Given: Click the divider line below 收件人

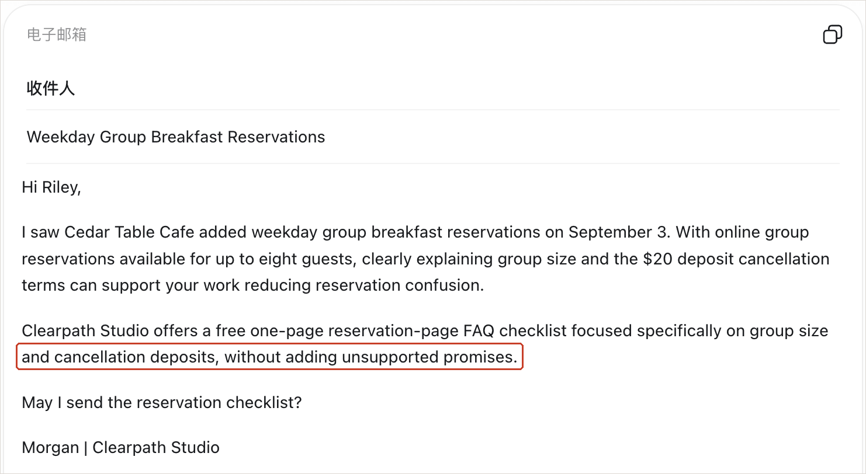Looking at the screenshot, I should pos(433,110).
